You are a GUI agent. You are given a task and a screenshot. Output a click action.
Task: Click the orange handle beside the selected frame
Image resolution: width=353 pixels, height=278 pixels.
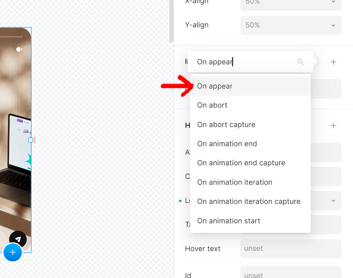(35, 140)
